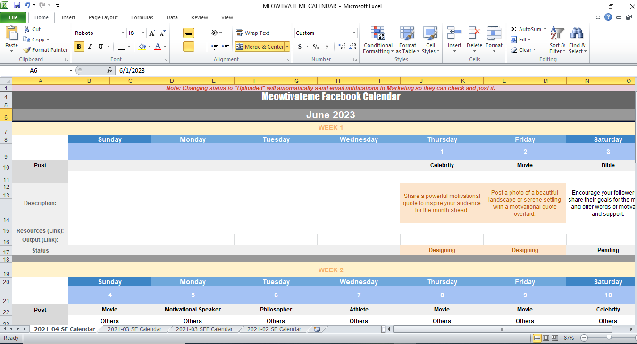The image size is (637, 344).
Task: Click Increase Decimal icon
Action: (342, 47)
